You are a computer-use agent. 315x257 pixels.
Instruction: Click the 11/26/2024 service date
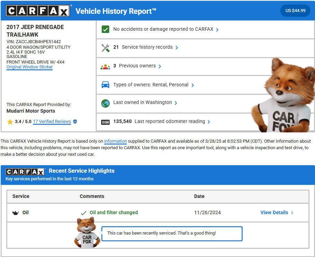click(207, 212)
